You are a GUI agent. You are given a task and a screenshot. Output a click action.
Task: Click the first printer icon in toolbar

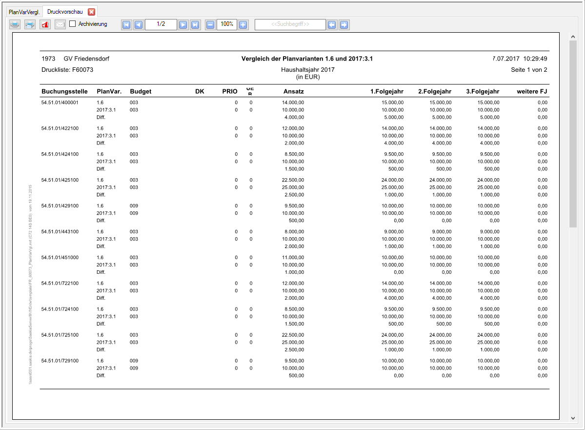click(x=15, y=24)
